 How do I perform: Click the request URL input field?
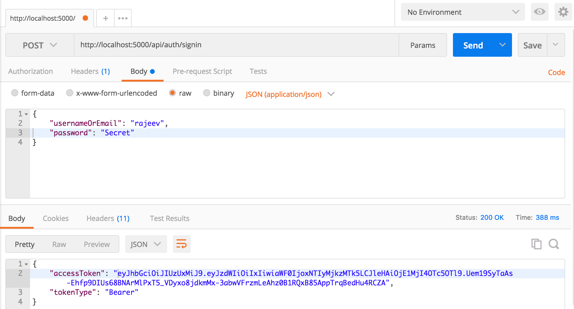pos(236,45)
